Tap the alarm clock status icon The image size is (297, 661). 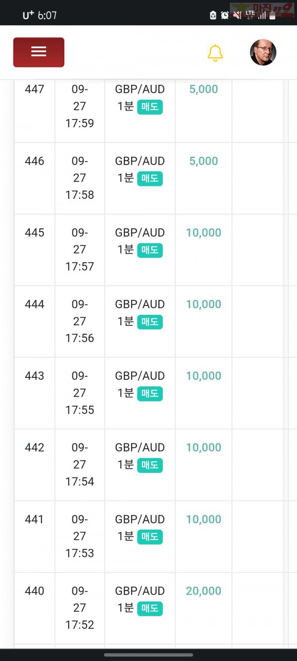pyautogui.click(x=225, y=15)
